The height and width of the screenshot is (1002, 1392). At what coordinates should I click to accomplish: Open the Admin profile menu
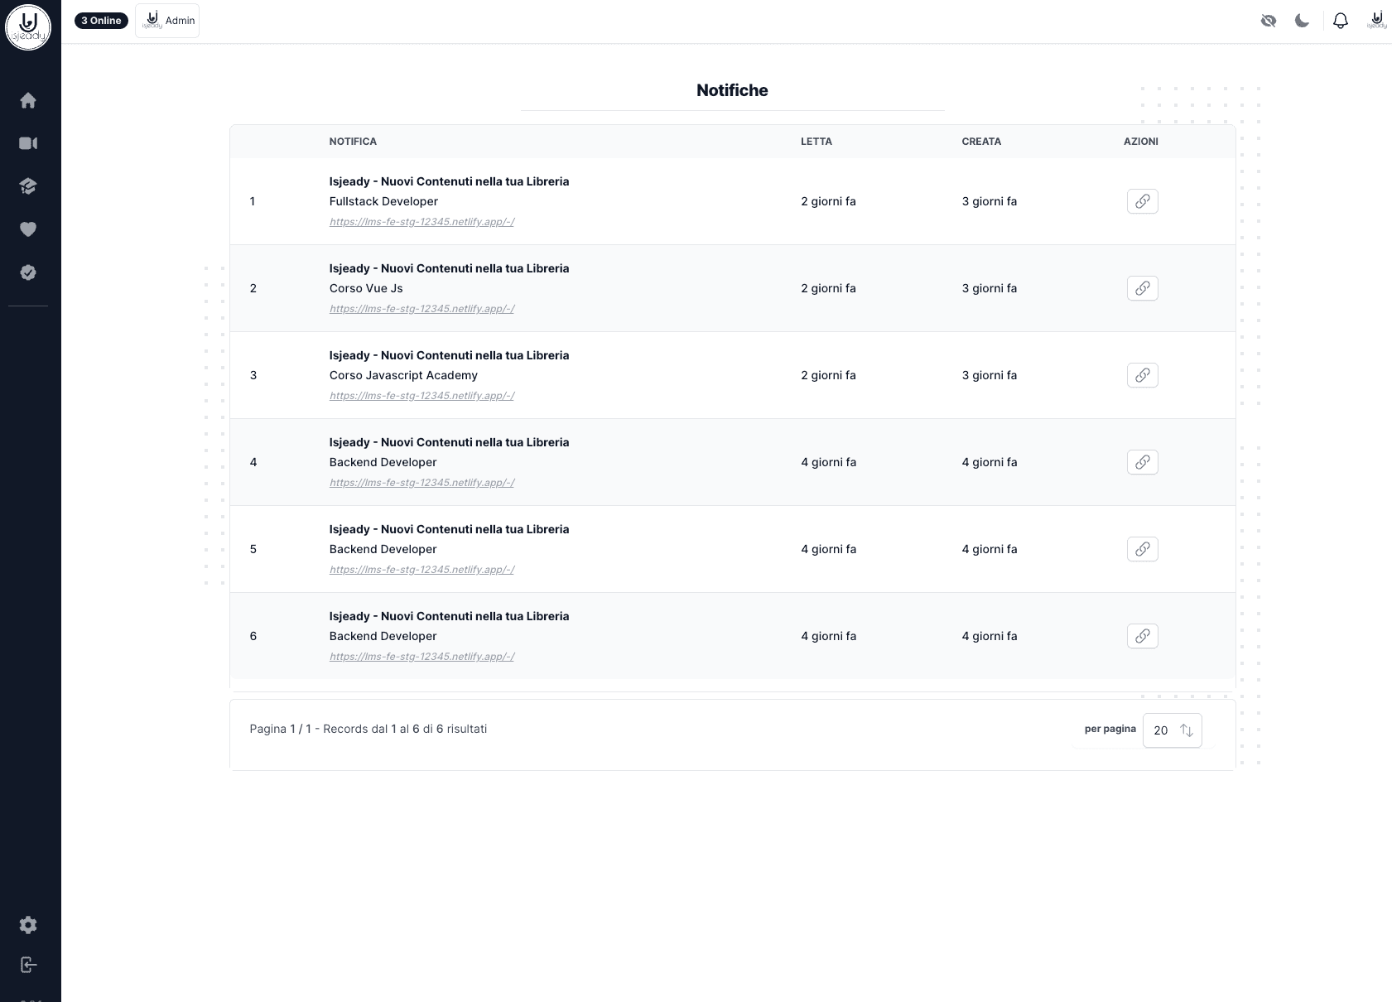point(167,21)
